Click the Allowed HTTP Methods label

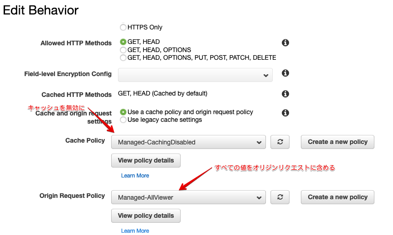tap(76, 43)
